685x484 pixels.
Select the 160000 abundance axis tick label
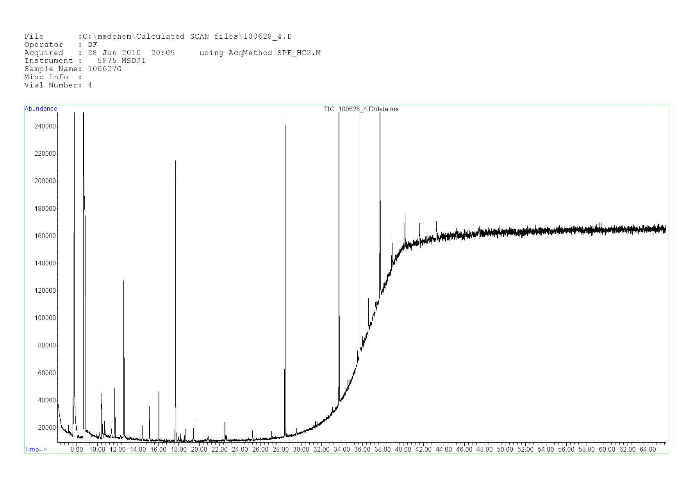46,236
